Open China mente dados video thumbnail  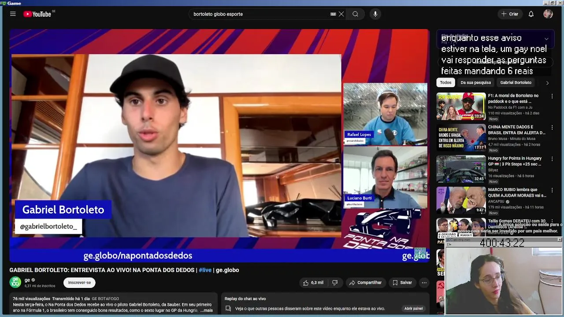click(461, 138)
